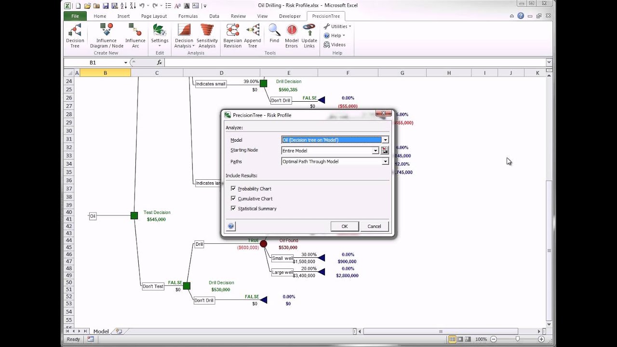The width and height of the screenshot is (617, 347).
Task: Open the Starting Node dropdown list
Action: point(375,151)
